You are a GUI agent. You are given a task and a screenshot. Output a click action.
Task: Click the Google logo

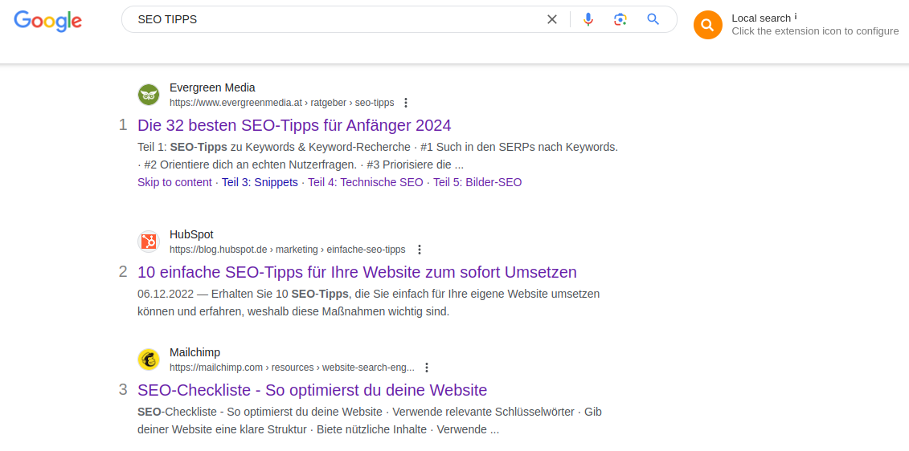pyautogui.click(x=47, y=21)
